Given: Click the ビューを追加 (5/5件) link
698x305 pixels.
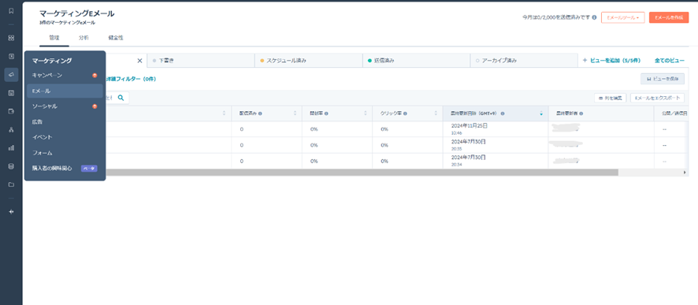Looking at the screenshot, I should [611, 60].
